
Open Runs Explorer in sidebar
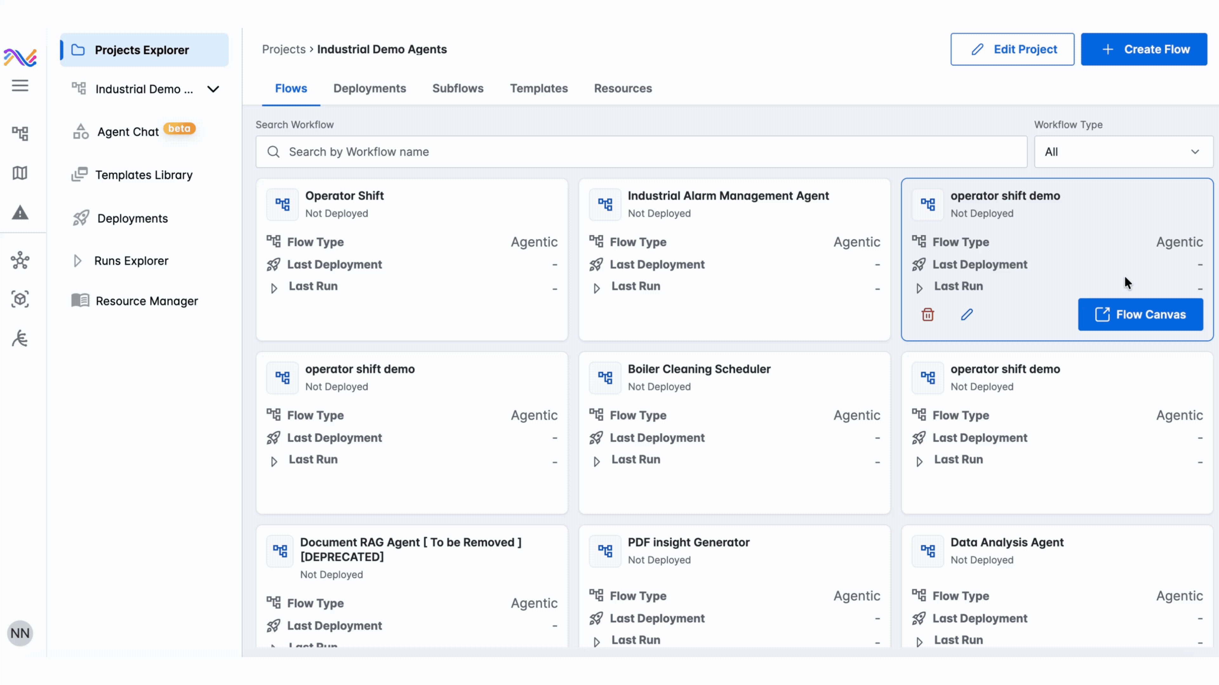[x=131, y=261]
